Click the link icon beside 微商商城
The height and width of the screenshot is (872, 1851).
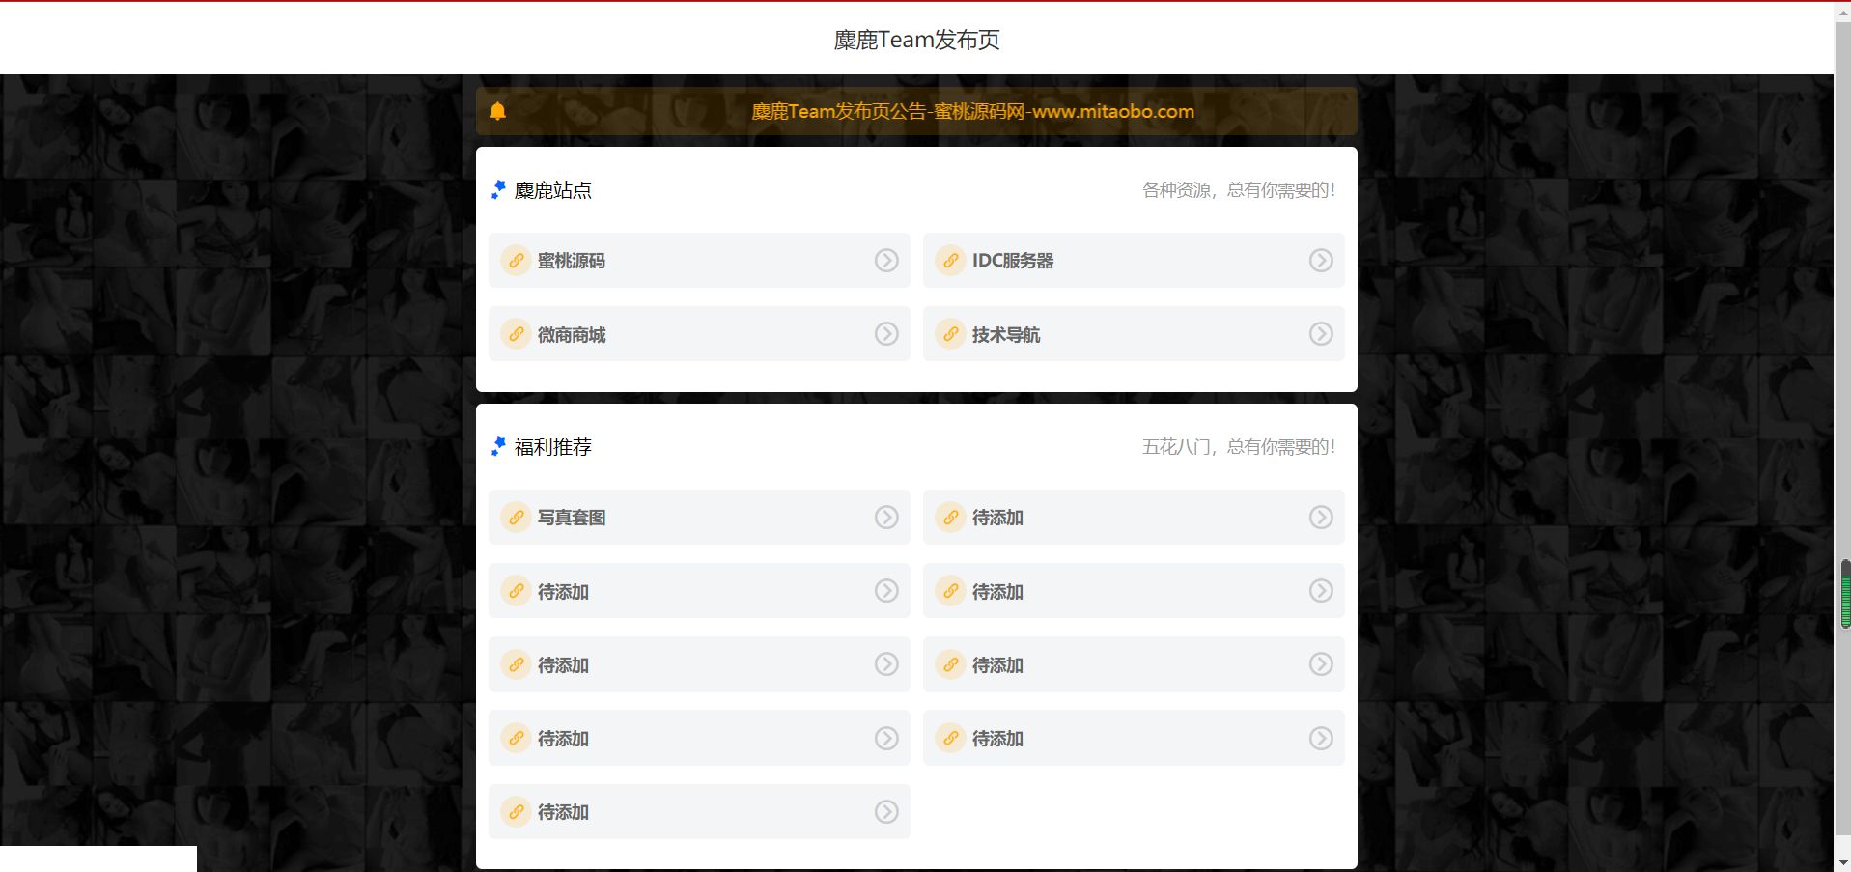tap(515, 333)
